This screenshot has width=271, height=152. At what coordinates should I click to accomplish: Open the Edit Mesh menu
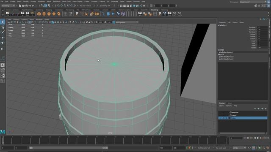pyautogui.click(x=57, y=1)
